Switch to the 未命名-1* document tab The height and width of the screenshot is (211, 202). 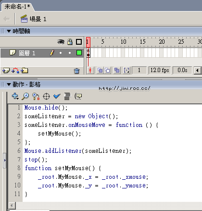(17, 7)
